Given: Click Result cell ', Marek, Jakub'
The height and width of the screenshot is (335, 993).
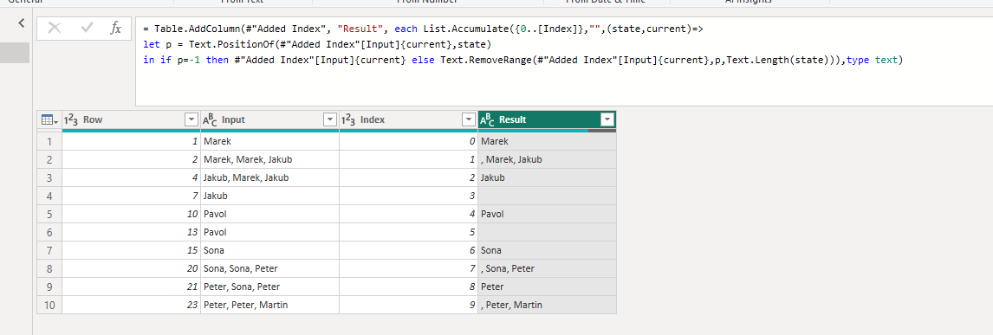Looking at the screenshot, I should pos(547,160).
